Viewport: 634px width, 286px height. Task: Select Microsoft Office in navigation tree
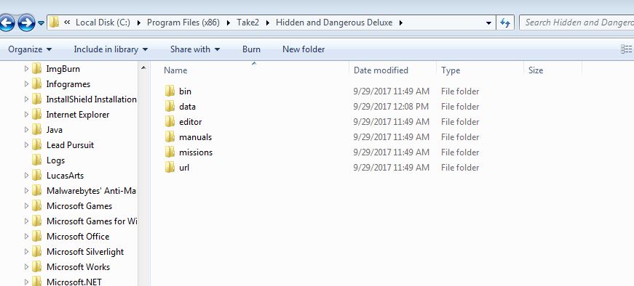click(78, 237)
